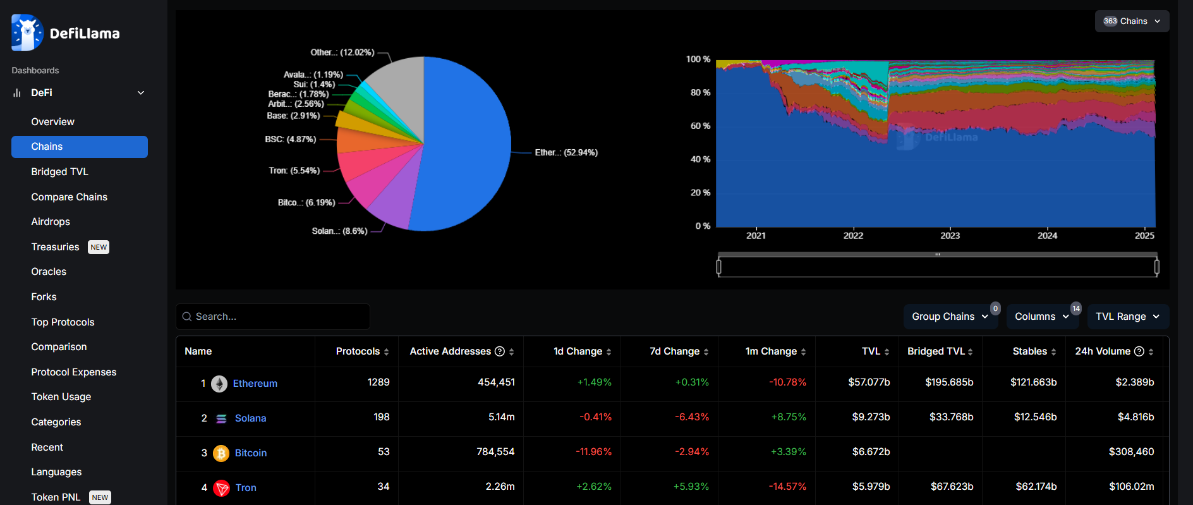Open the Solana chain link

250,418
